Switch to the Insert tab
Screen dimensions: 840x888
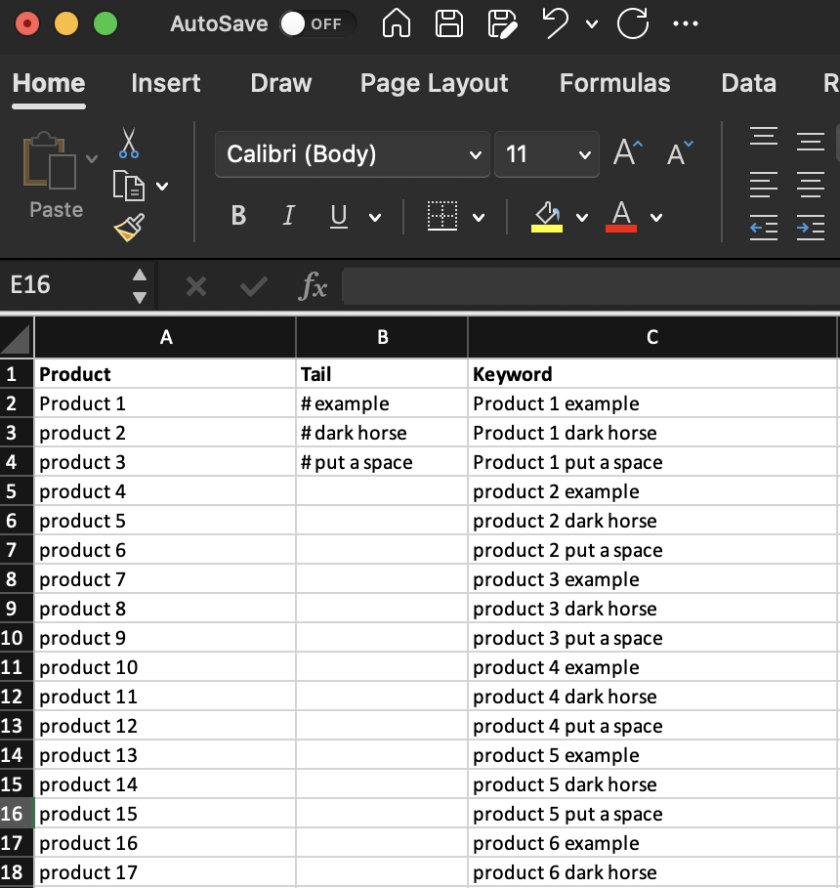[x=166, y=84]
